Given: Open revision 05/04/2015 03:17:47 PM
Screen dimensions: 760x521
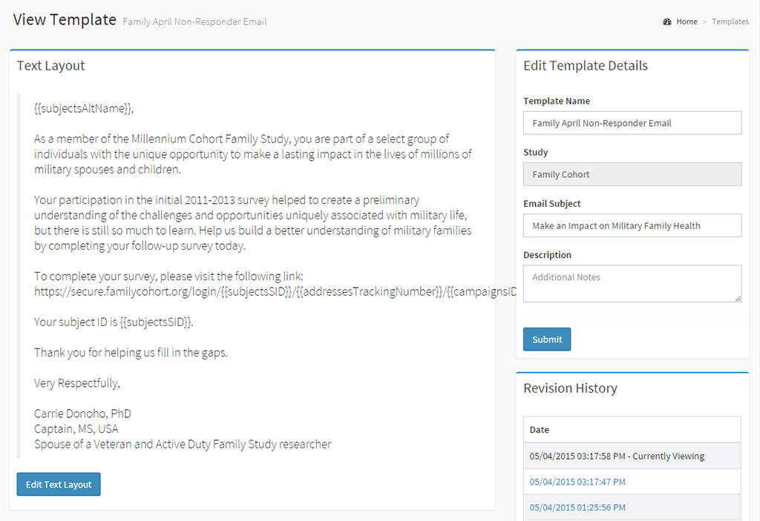Looking at the screenshot, I should click(577, 482).
